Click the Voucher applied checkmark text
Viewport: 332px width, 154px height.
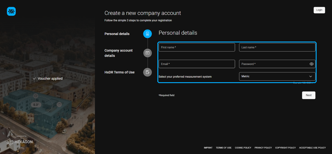click(x=48, y=79)
